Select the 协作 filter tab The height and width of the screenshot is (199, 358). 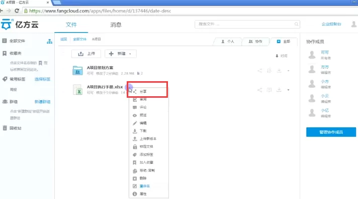pyautogui.click(x=255, y=42)
